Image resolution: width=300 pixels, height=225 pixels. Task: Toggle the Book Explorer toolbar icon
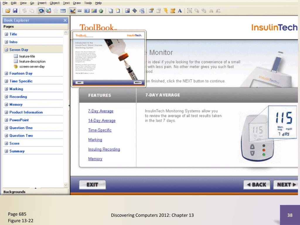tap(41, 11)
